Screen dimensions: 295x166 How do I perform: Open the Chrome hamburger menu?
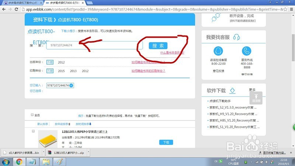(291, 9)
